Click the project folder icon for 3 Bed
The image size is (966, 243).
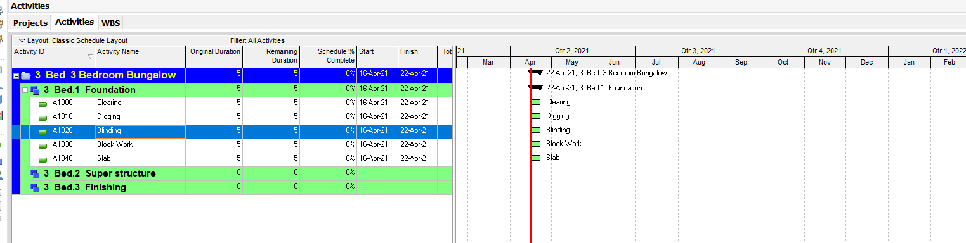point(26,75)
